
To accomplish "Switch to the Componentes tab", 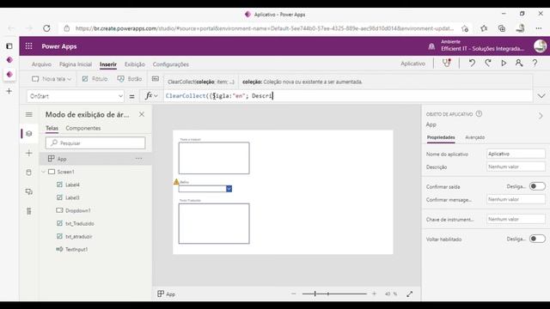I will click(x=83, y=128).
